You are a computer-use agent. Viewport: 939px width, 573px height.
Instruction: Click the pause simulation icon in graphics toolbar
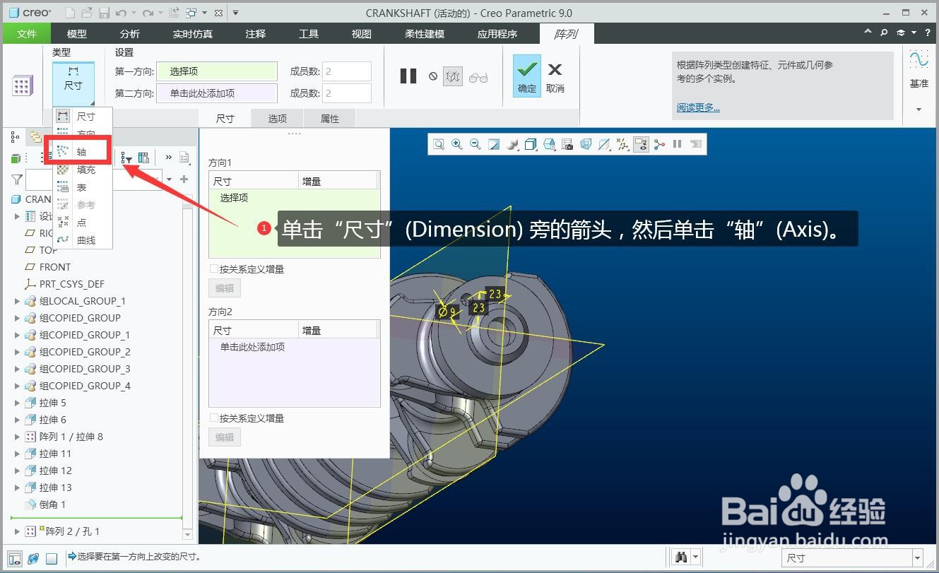678,144
